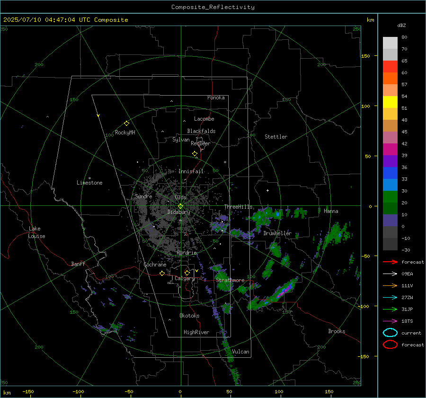Click the yellow diamond marker below Cochrane
Screen dimensions: 426x398
[x=162, y=273]
